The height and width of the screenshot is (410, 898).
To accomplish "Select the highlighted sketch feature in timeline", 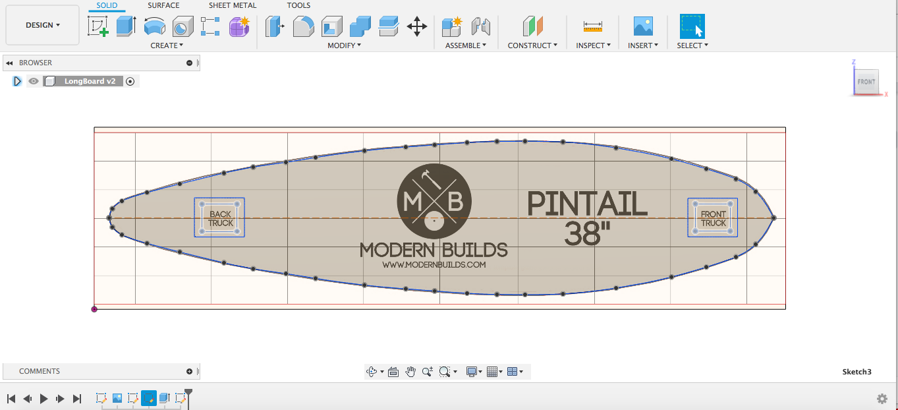I will (x=149, y=398).
